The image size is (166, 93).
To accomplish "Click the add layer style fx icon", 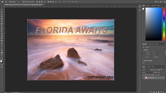I will 151,92.
